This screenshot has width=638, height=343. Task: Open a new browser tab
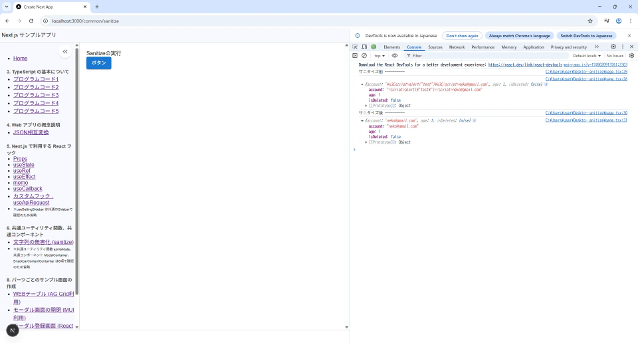point(97,7)
